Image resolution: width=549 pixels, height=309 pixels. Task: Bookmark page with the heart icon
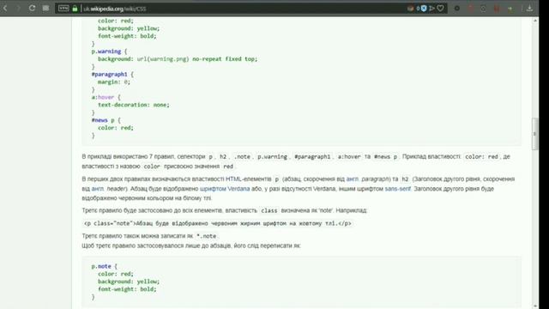(440, 9)
